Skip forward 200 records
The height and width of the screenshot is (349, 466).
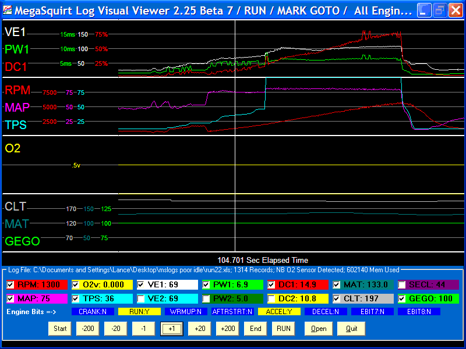228,329
